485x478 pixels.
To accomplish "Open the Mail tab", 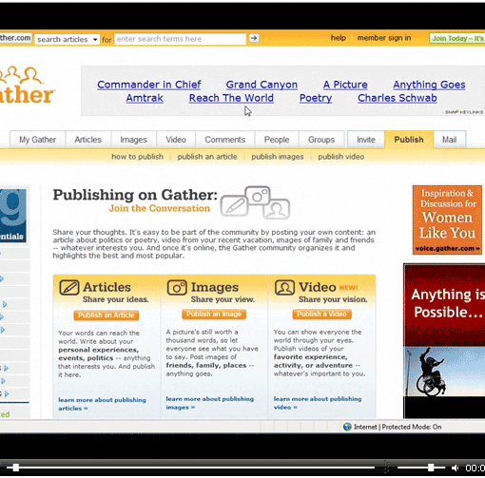I will [x=449, y=140].
